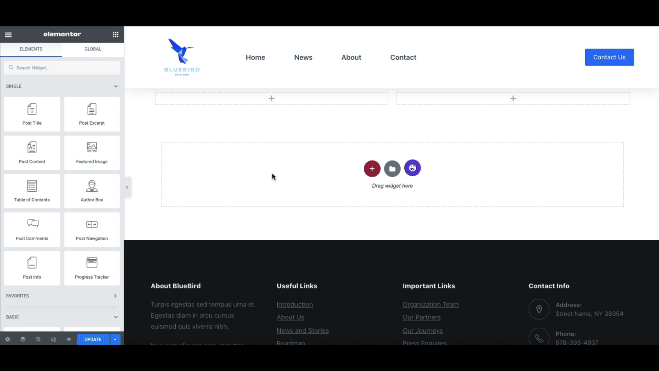Click the plus add section button top area
Viewport: 659px width, 371px height.
(271, 98)
